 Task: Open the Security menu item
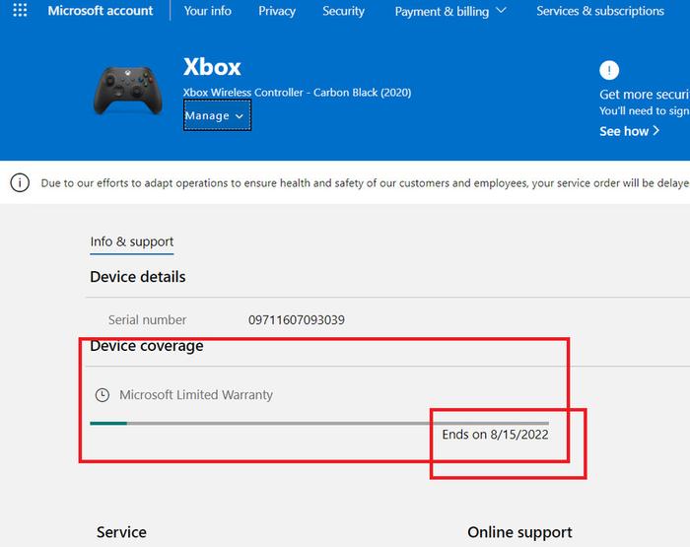point(343,11)
